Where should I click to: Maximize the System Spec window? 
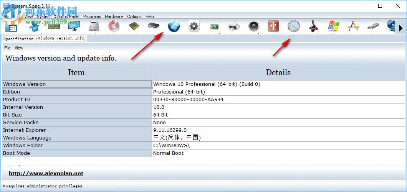(x=380, y=6)
